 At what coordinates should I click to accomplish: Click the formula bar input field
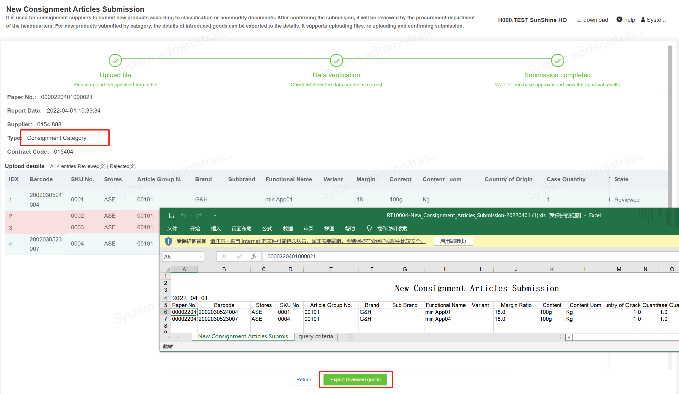(441, 256)
